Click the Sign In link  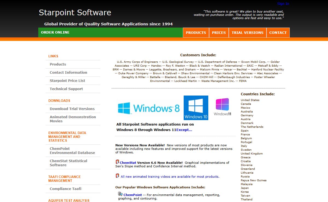283,4
